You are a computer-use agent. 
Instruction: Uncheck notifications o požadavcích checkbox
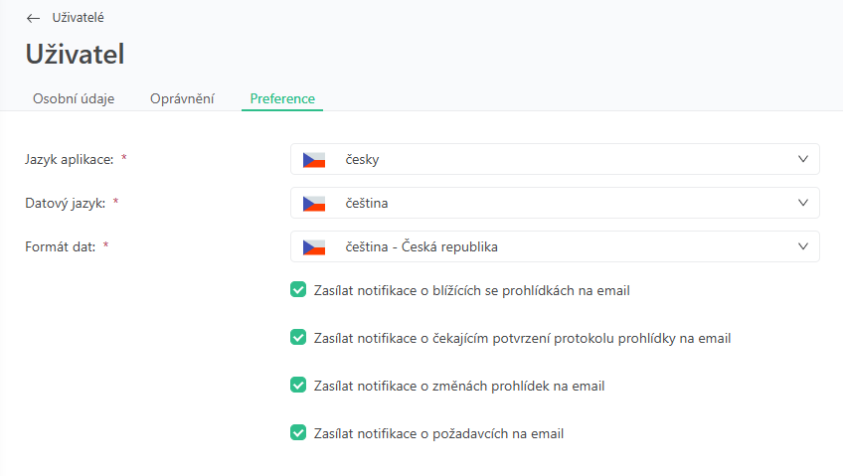coord(298,433)
